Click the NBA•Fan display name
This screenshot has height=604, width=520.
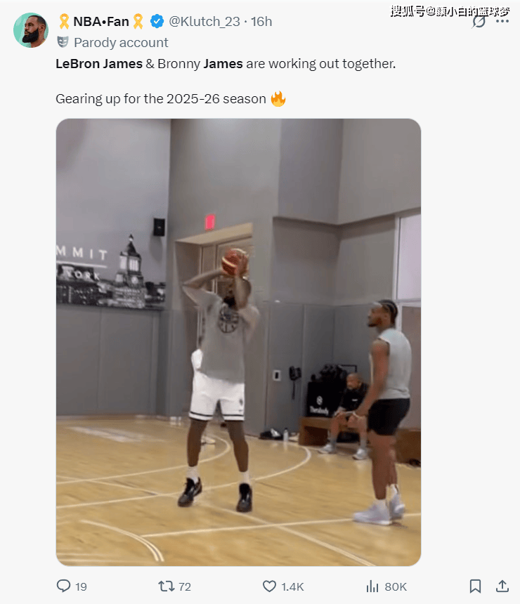pyautogui.click(x=101, y=22)
